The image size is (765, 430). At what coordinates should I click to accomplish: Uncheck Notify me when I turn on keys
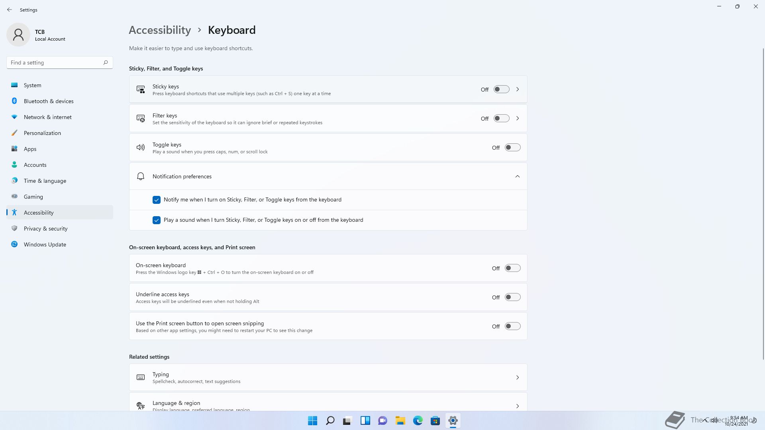[157, 200]
